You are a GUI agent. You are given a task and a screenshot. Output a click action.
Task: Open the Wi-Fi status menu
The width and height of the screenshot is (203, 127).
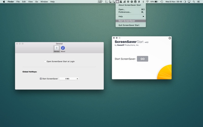click(147, 2)
